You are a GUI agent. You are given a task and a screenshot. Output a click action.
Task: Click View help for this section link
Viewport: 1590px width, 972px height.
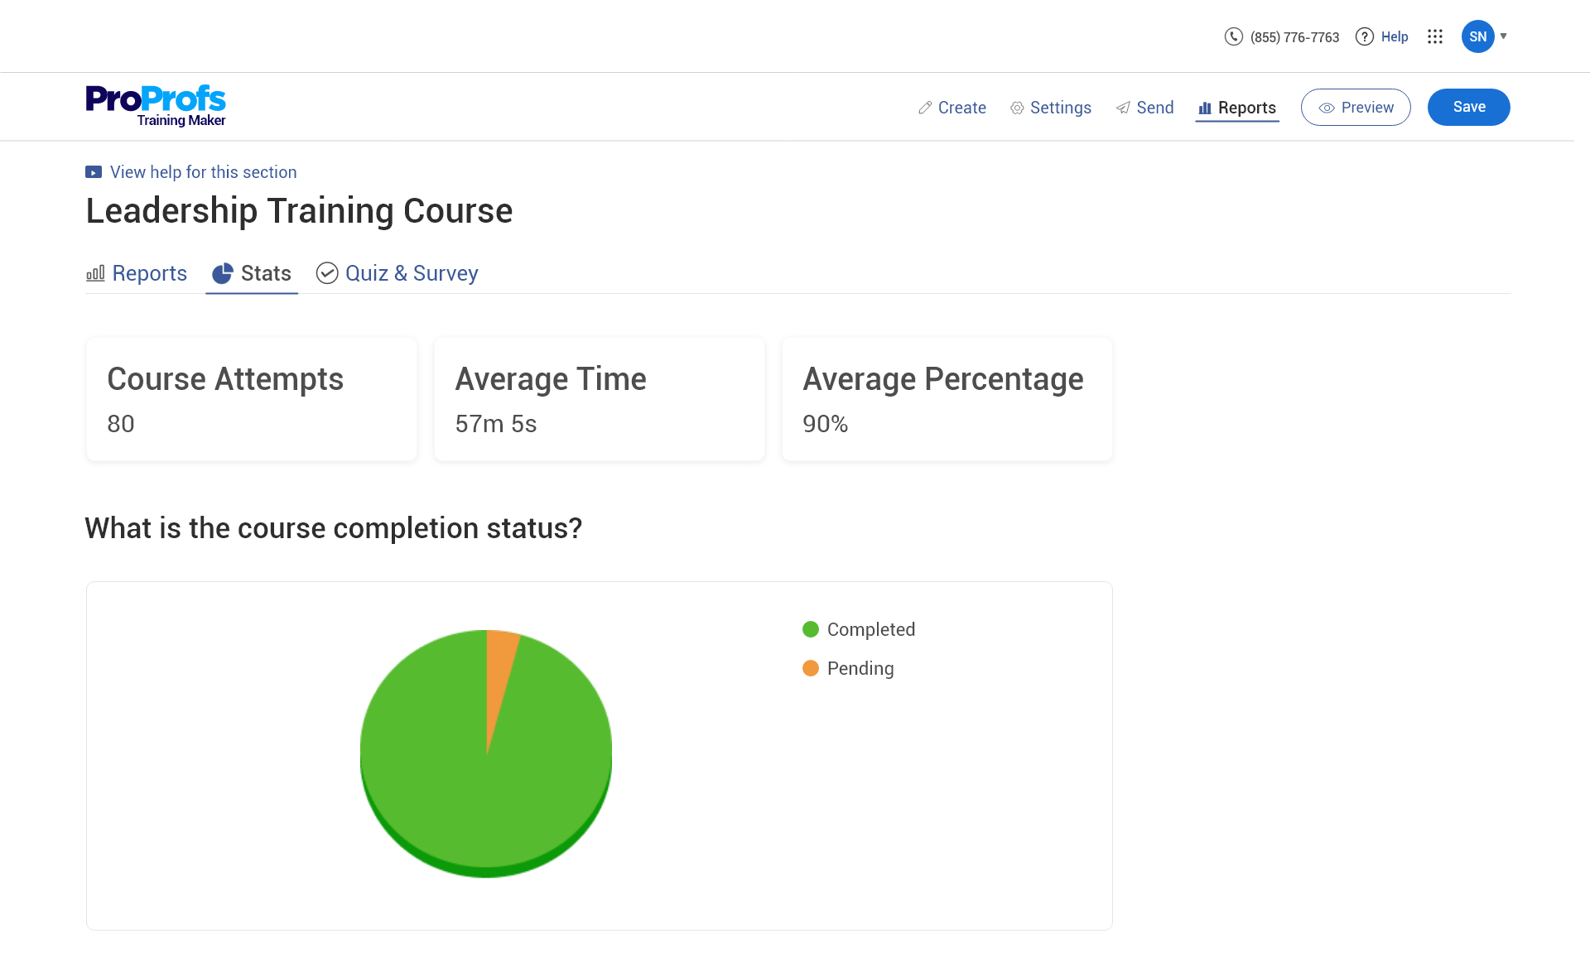[x=203, y=171]
